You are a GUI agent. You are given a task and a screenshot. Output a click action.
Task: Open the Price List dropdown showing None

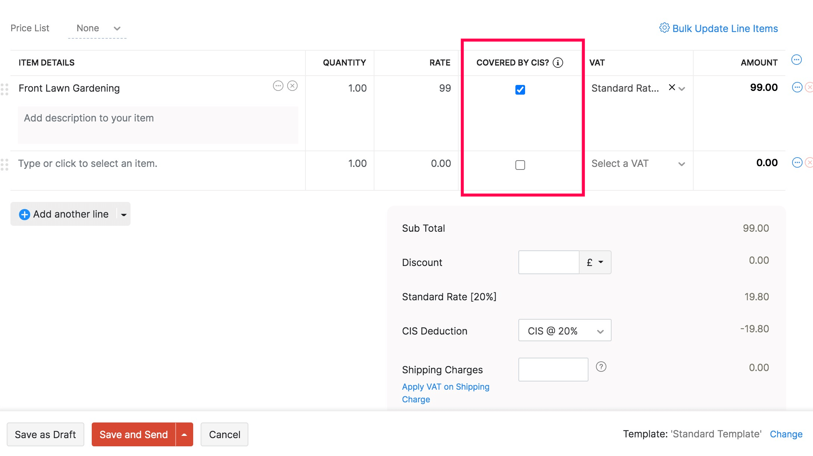[x=98, y=28]
